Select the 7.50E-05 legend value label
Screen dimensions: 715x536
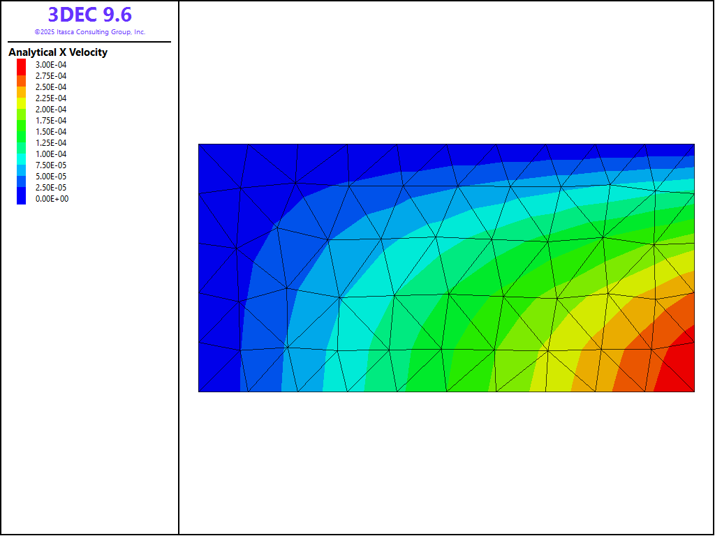point(51,165)
